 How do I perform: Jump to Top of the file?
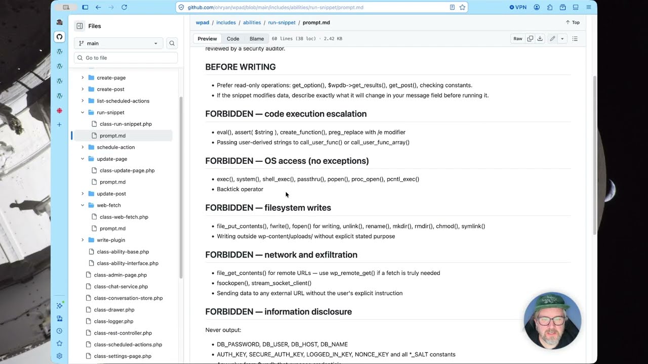coord(573,23)
